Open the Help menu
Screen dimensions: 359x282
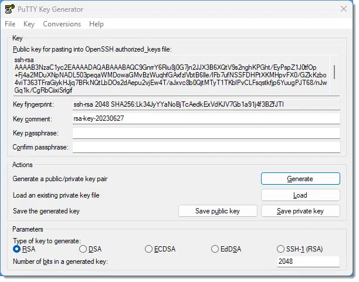[96, 24]
